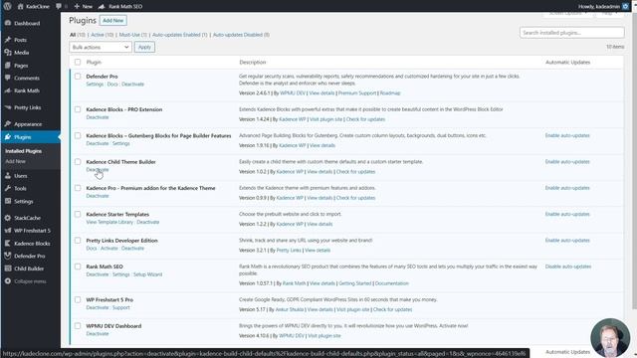Open comments bubble in admin bar
The height and width of the screenshot is (358, 637).
(59, 7)
